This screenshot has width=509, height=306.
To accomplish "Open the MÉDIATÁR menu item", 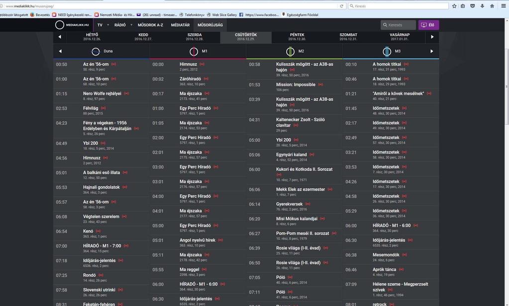I will point(180,25).
